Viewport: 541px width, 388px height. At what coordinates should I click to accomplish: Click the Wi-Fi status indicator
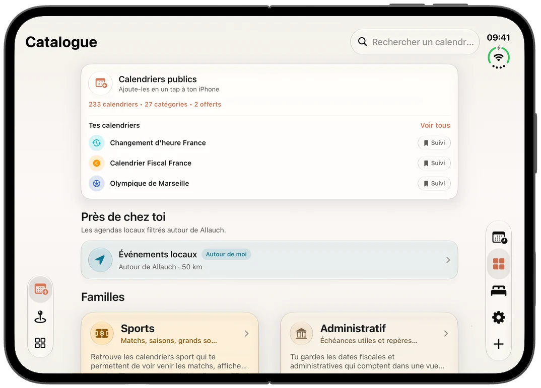[498, 57]
